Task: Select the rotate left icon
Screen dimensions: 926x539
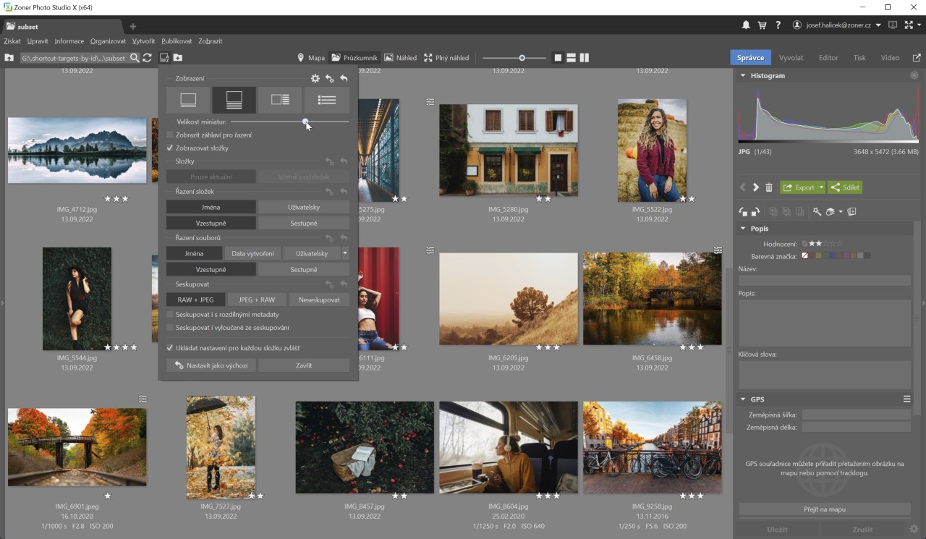Action: pos(742,211)
